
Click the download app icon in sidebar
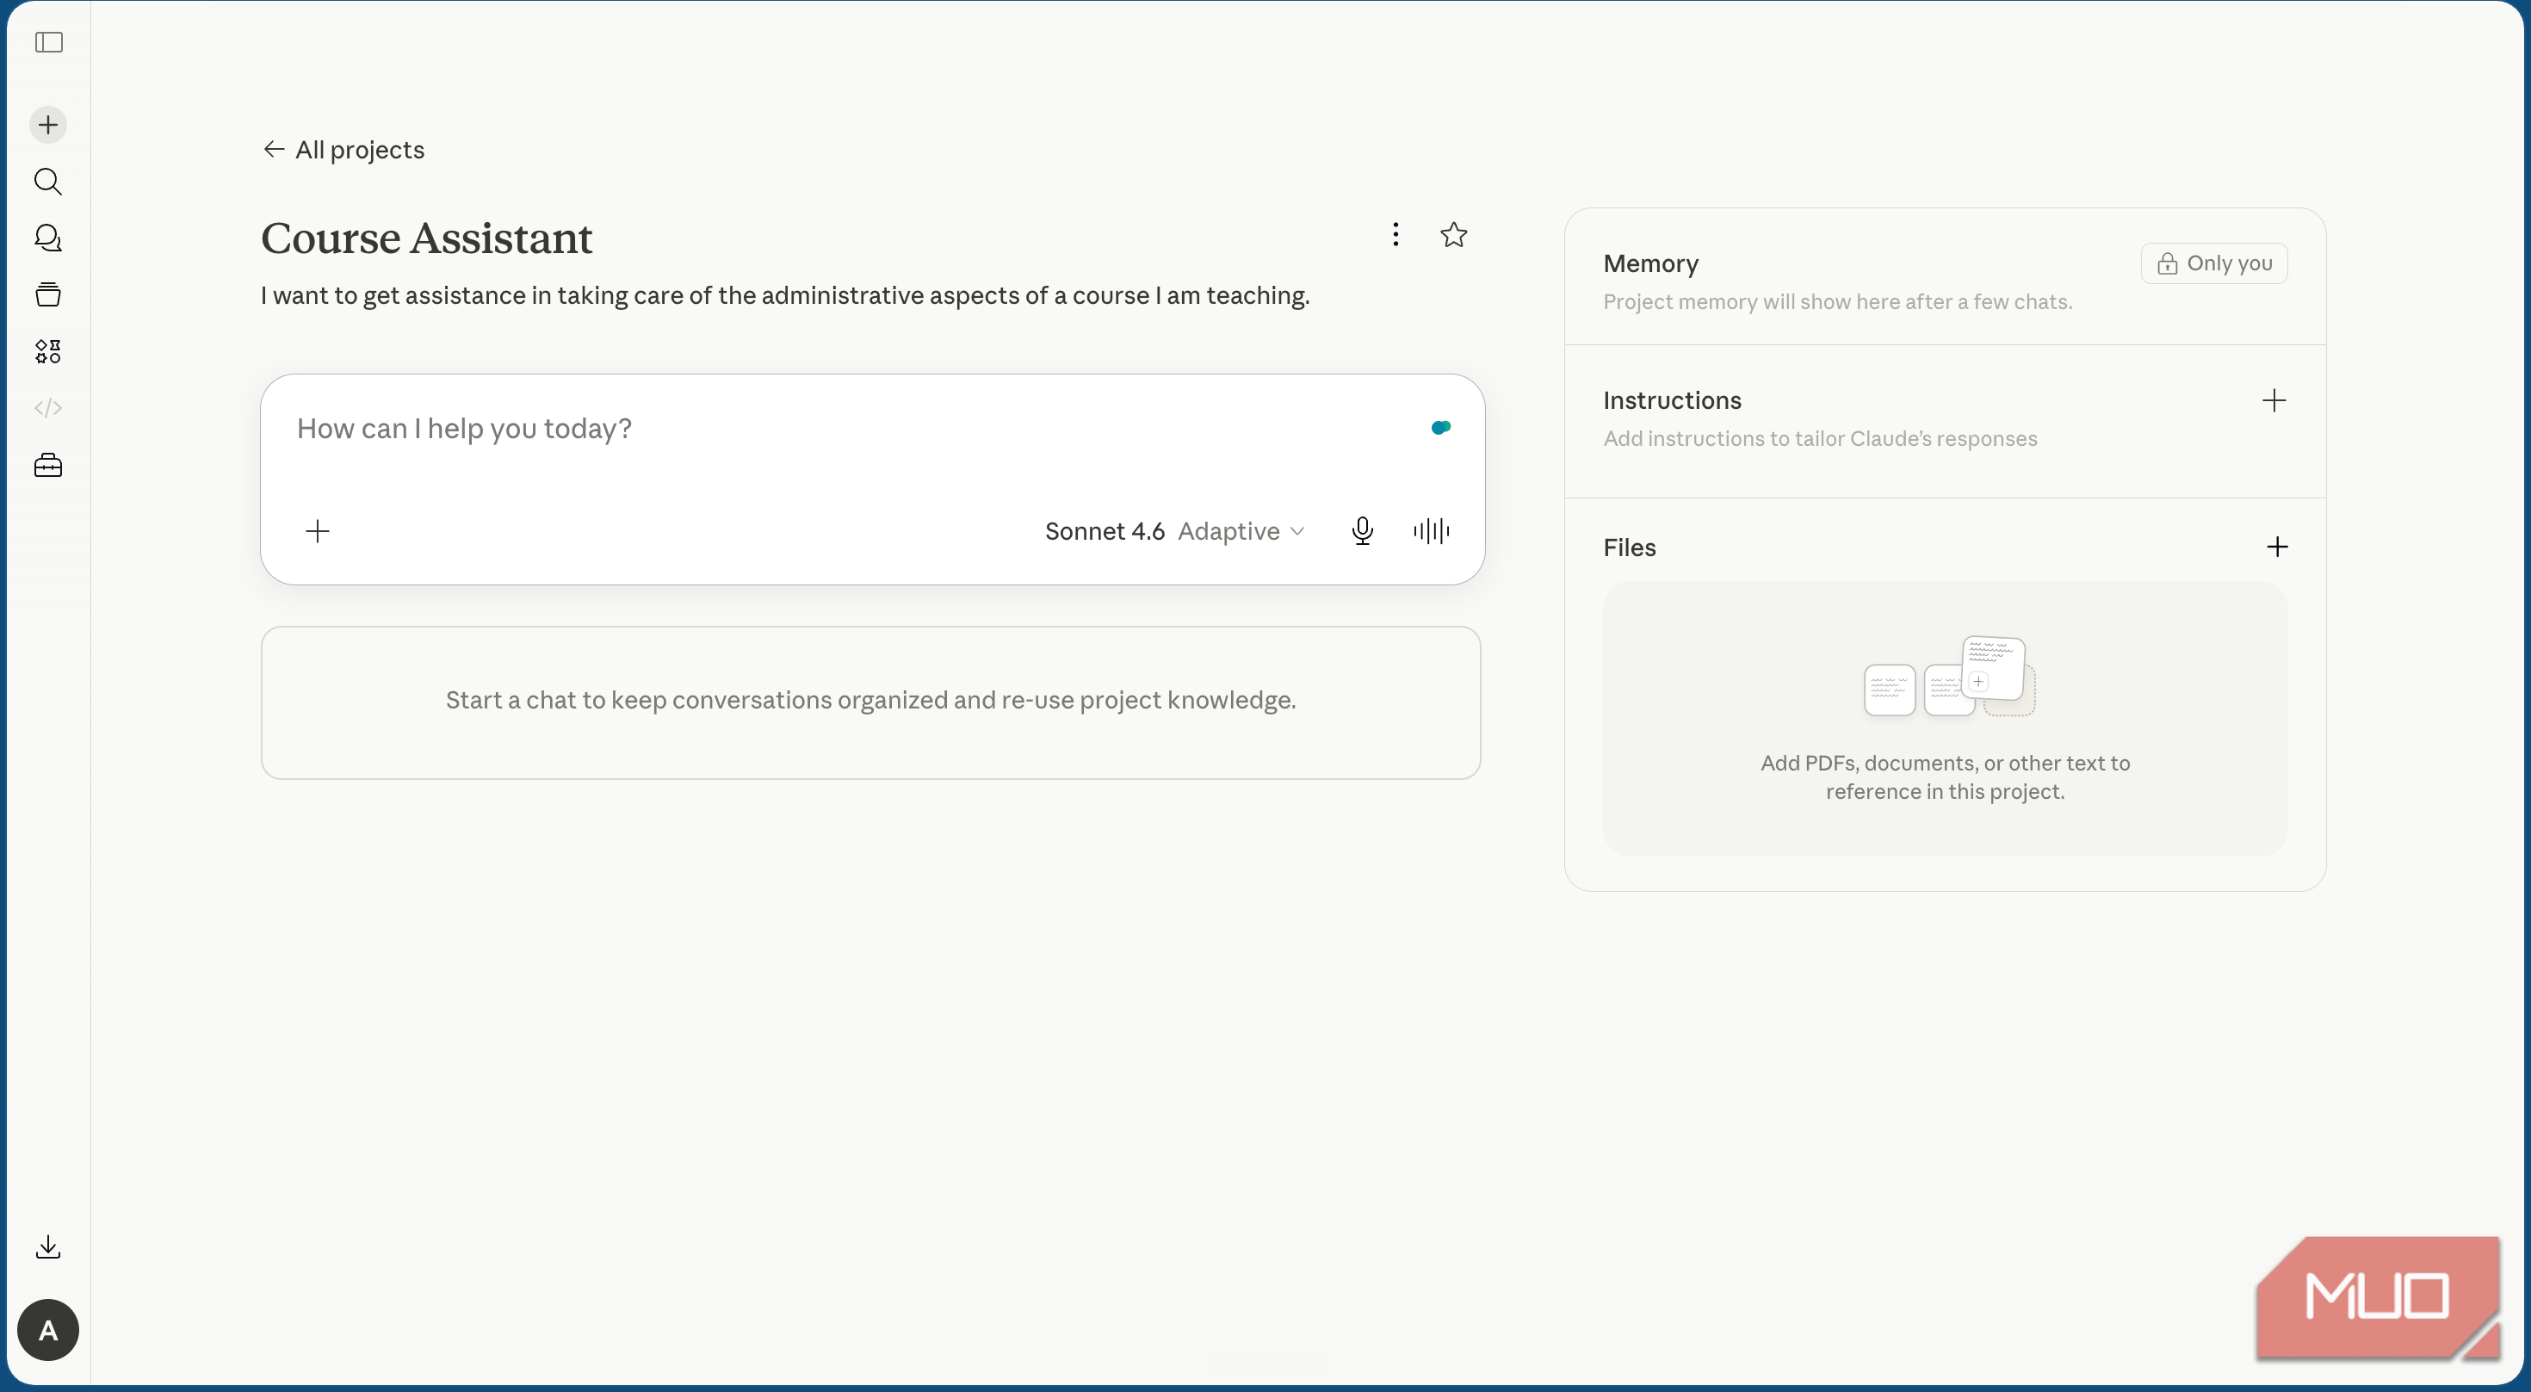48,1247
